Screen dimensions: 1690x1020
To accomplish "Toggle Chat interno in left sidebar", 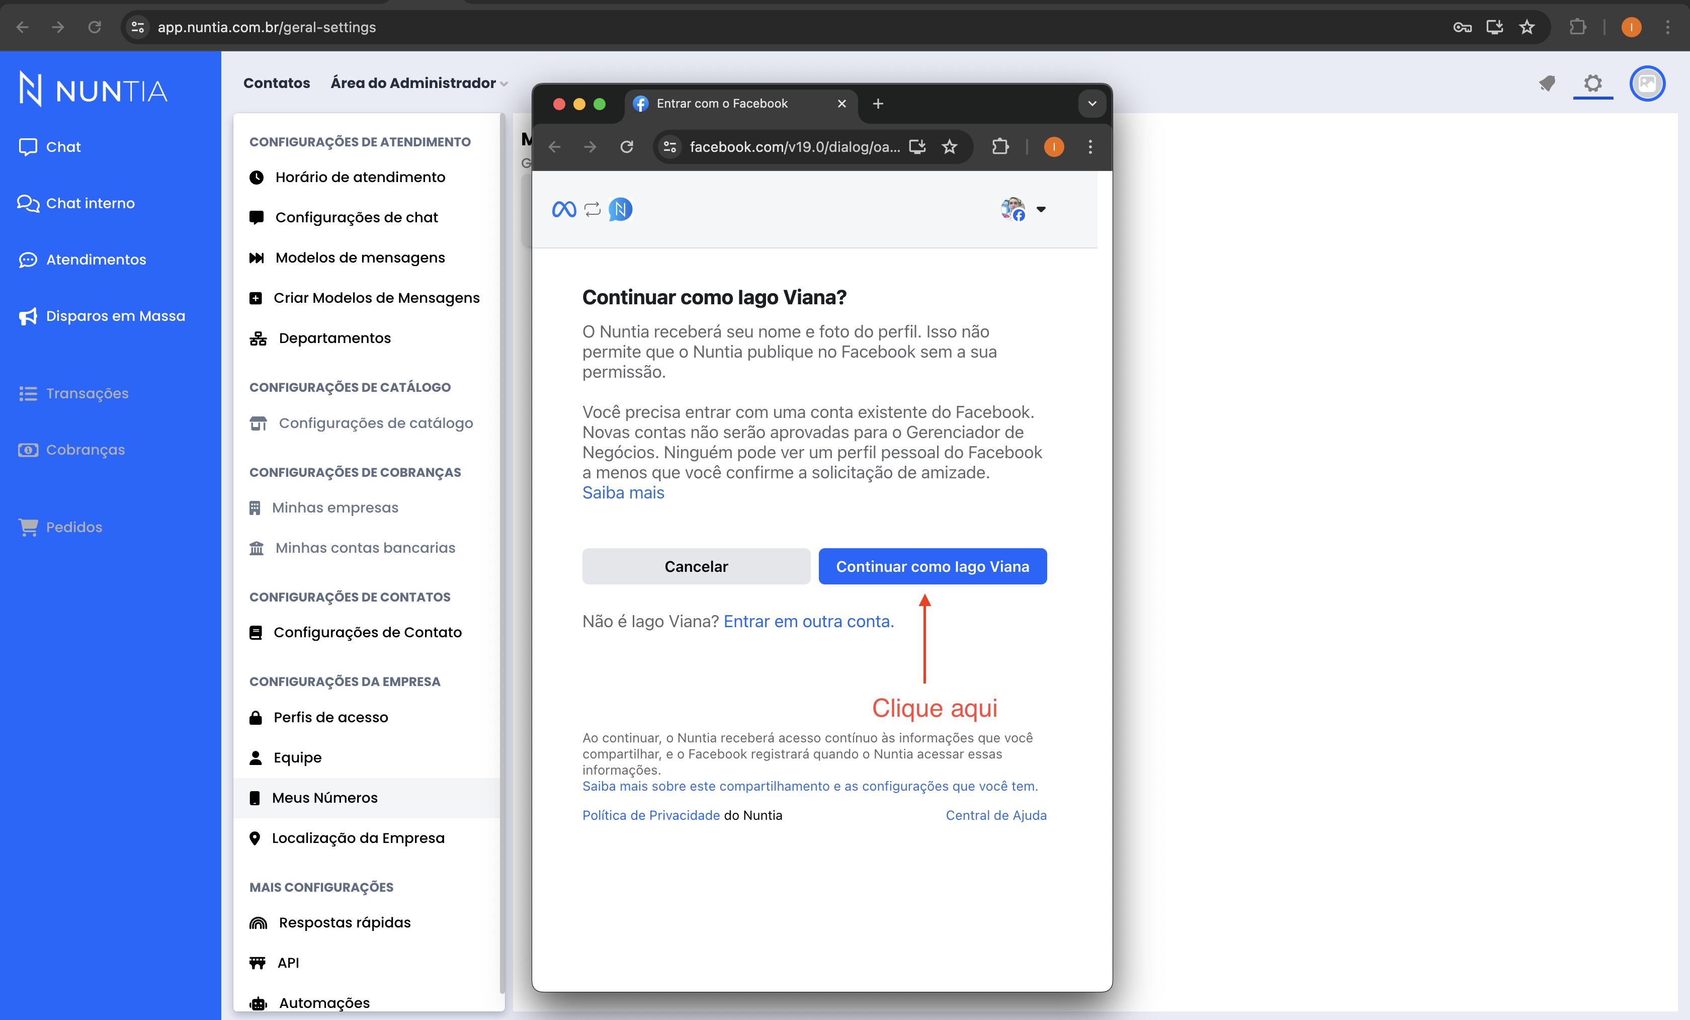I will [90, 203].
